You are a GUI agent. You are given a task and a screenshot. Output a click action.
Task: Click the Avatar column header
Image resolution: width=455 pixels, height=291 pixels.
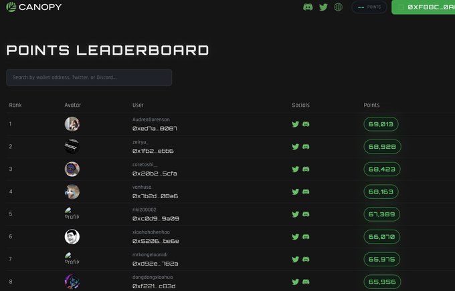point(72,105)
